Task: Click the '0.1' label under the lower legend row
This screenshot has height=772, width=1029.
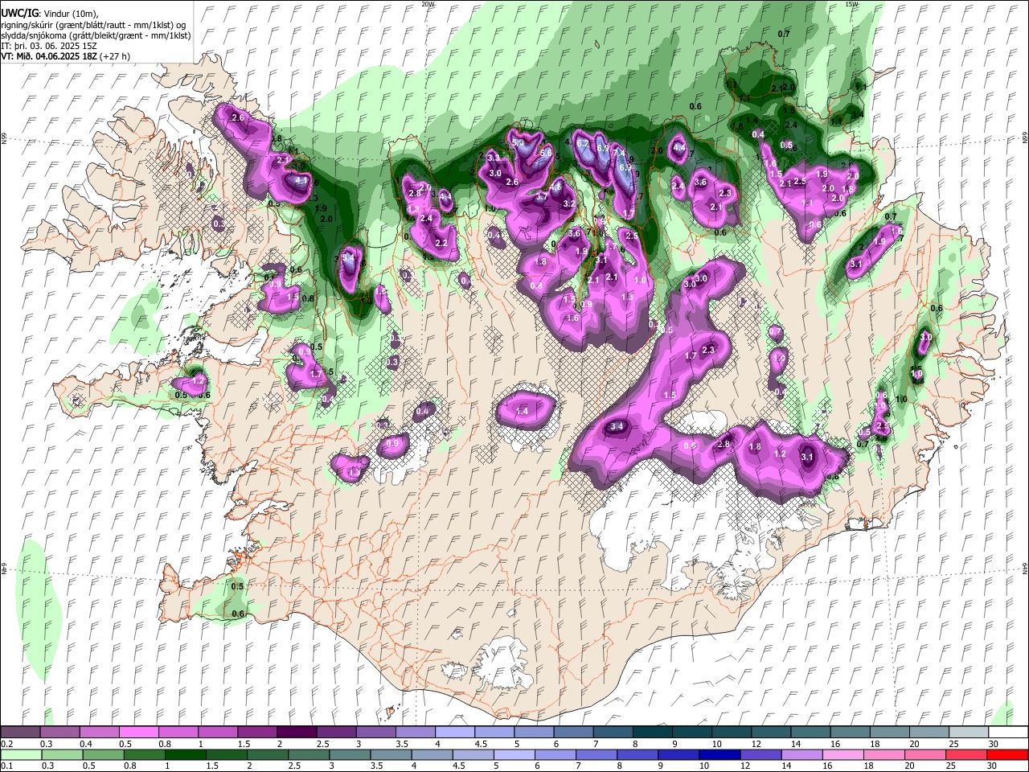Action: [x=7, y=766]
